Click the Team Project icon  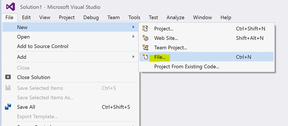click(x=145, y=47)
